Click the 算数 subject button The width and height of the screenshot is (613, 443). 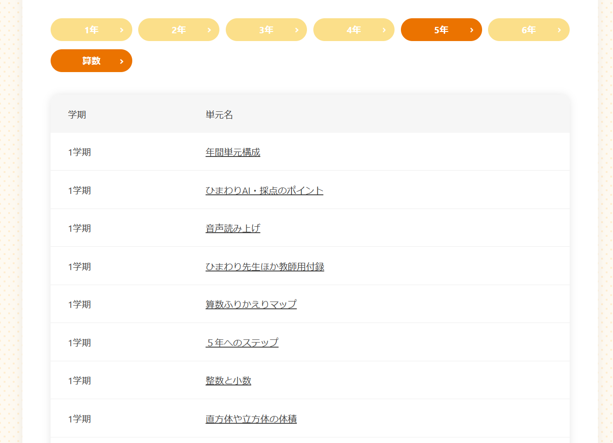tap(91, 61)
